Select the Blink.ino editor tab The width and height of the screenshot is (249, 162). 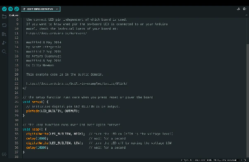click(x=14, y=15)
